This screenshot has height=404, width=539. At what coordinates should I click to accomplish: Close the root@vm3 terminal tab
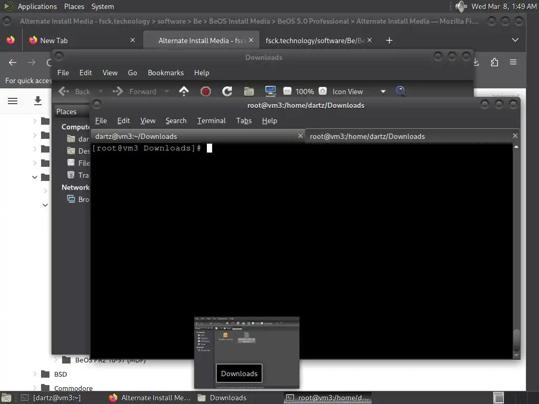515,136
